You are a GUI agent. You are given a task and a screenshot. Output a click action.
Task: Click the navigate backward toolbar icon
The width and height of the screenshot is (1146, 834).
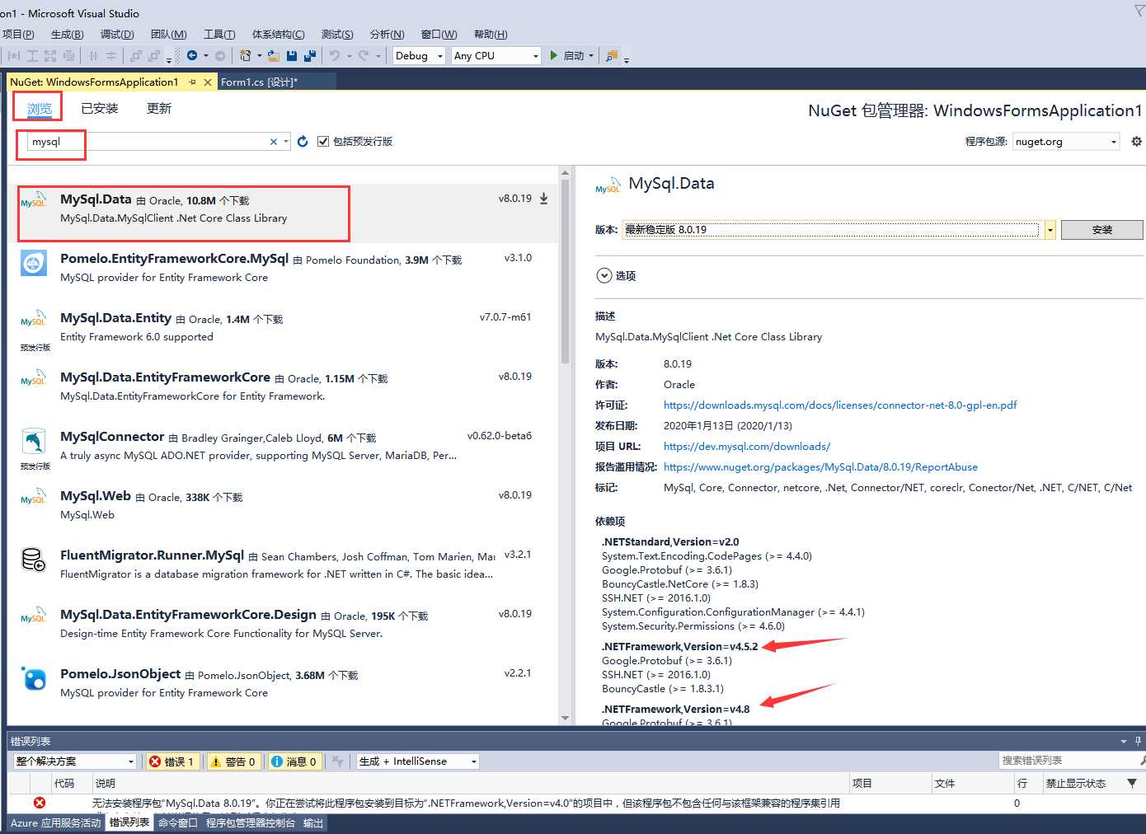tap(192, 55)
